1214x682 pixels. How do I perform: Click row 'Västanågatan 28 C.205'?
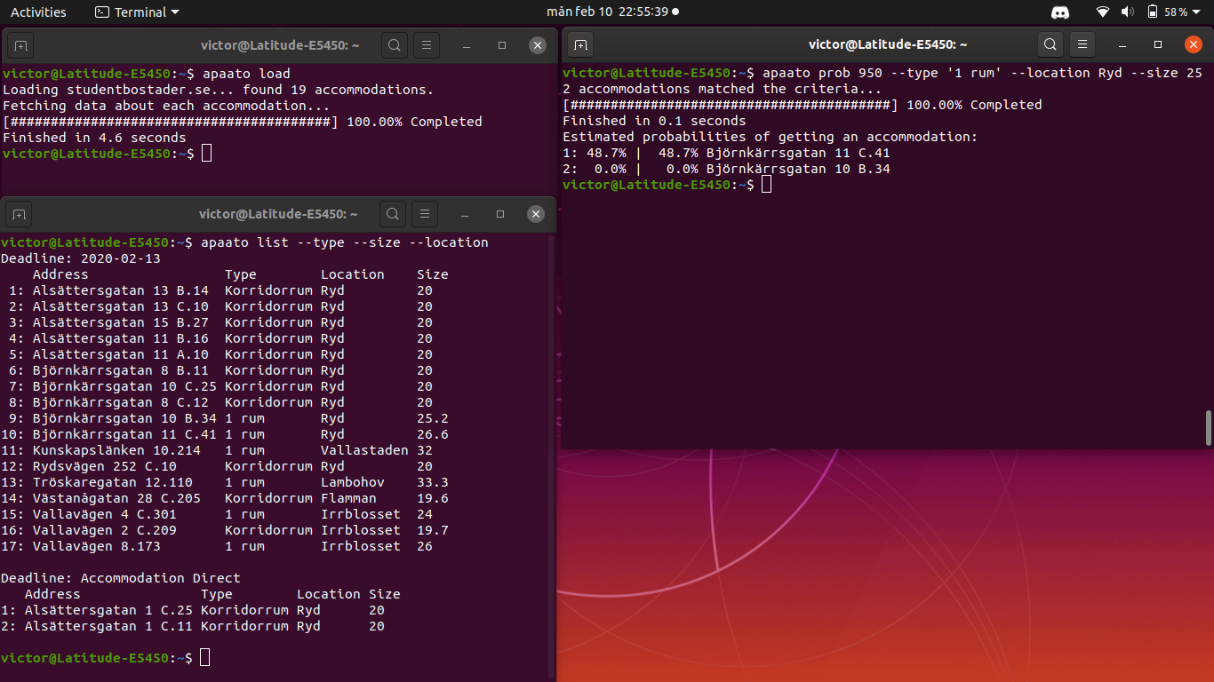225,498
